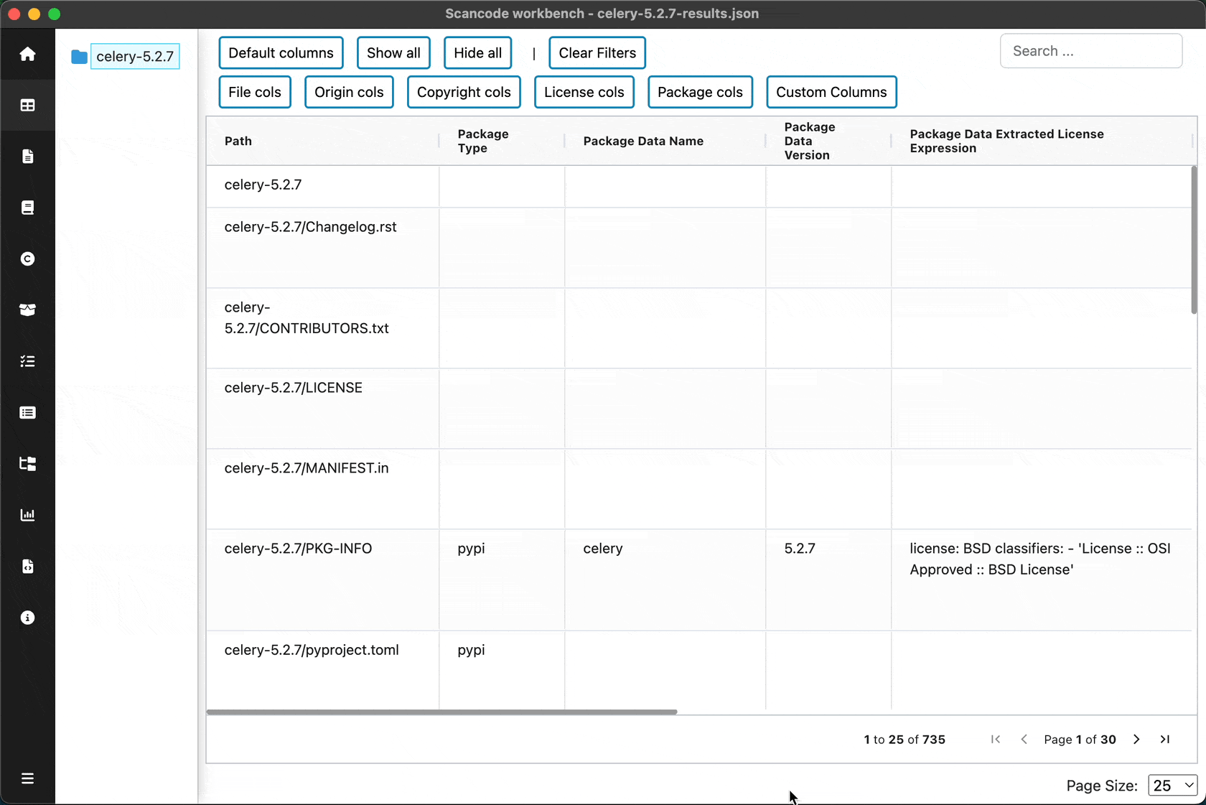The width and height of the screenshot is (1206, 805).
Task: Open the Home view in the sidebar
Action: pos(27,54)
